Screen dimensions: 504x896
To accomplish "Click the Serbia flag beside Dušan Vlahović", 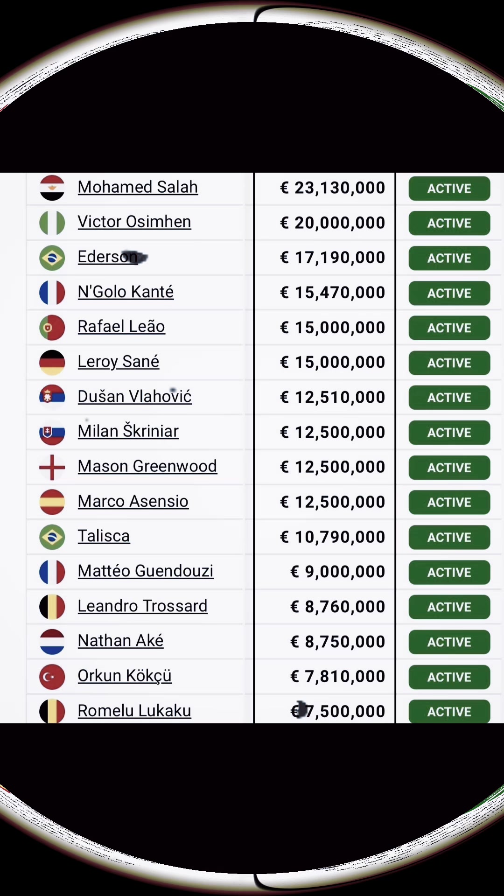I will (x=52, y=397).
